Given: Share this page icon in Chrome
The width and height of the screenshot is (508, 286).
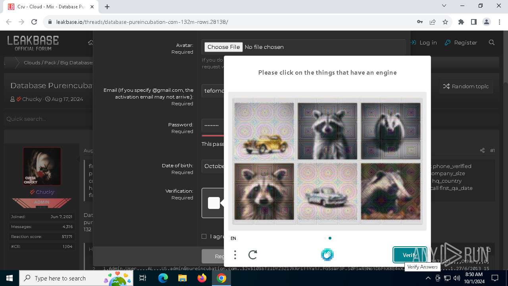Looking at the screenshot, I should [x=433, y=22].
